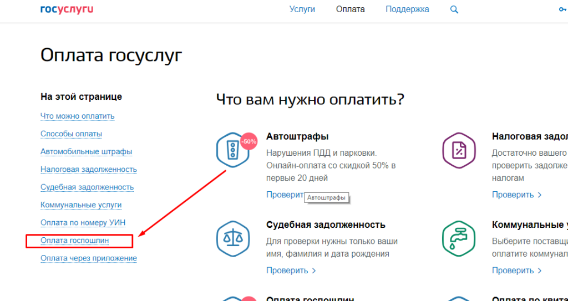Click the key login icon
Screen dimensions: 568x301
click(x=562, y=9)
